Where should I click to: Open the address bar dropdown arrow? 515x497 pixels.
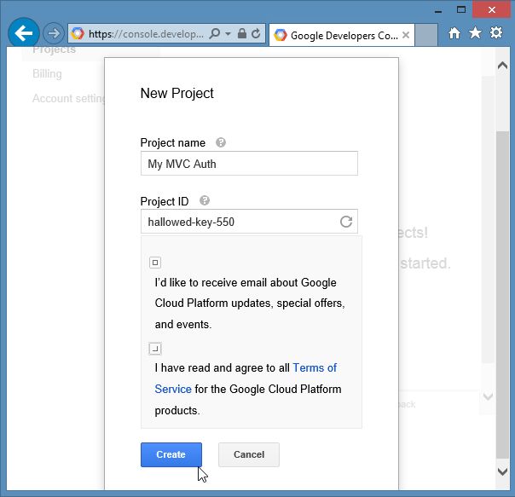coord(228,33)
